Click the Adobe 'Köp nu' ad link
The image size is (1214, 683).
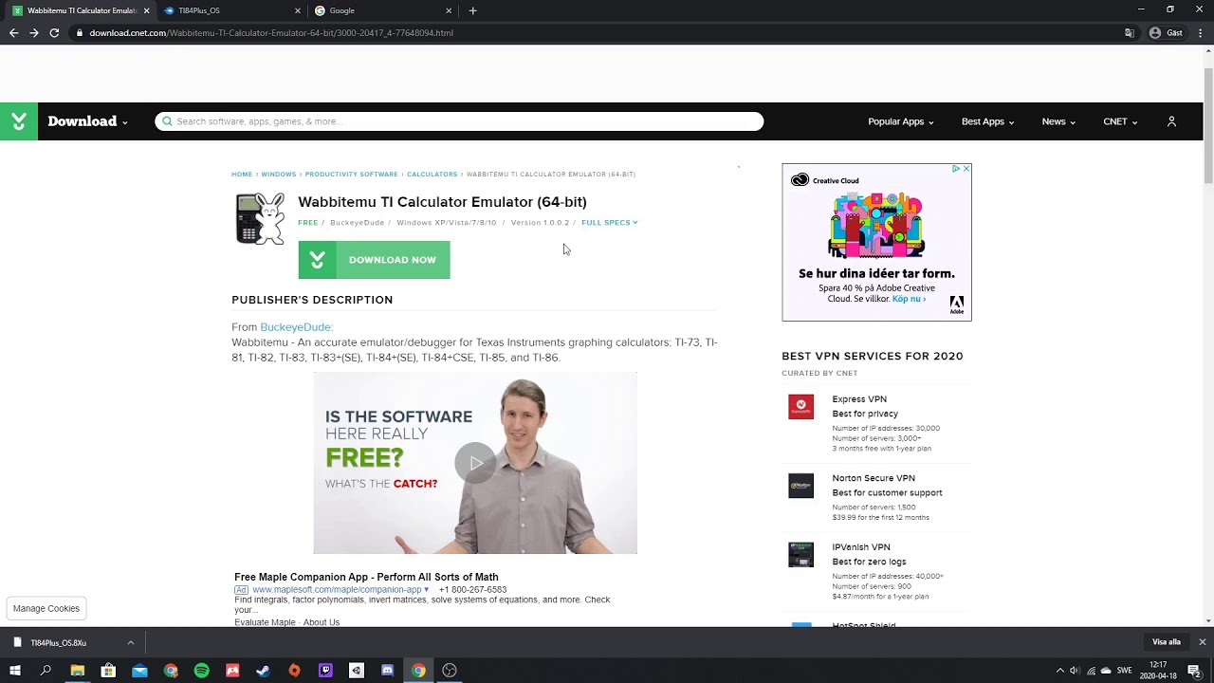pos(909,299)
